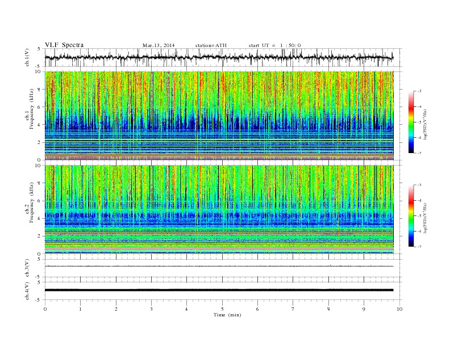
Task: Click the 'start UT = 1:50:0' text
Action: coord(274,45)
